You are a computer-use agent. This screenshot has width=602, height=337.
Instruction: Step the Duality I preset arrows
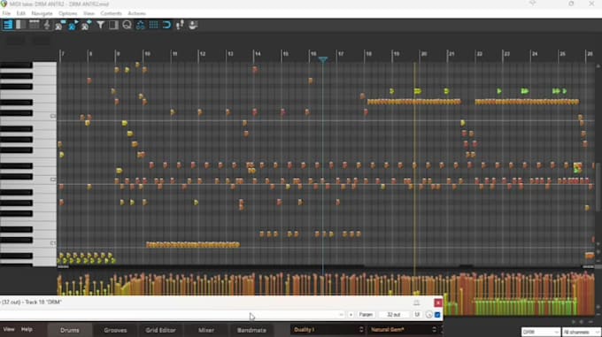coord(361,329)
